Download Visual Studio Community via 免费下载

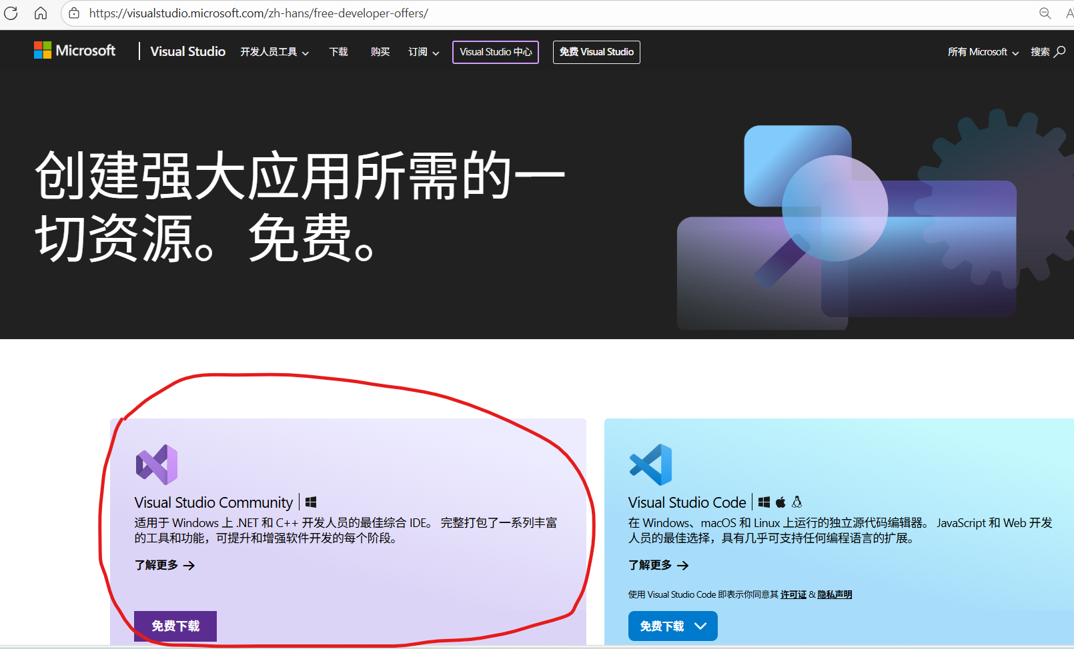click(x=175, y=626)
